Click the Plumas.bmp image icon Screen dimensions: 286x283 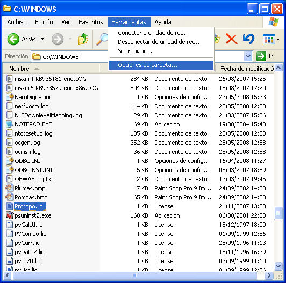9,188
